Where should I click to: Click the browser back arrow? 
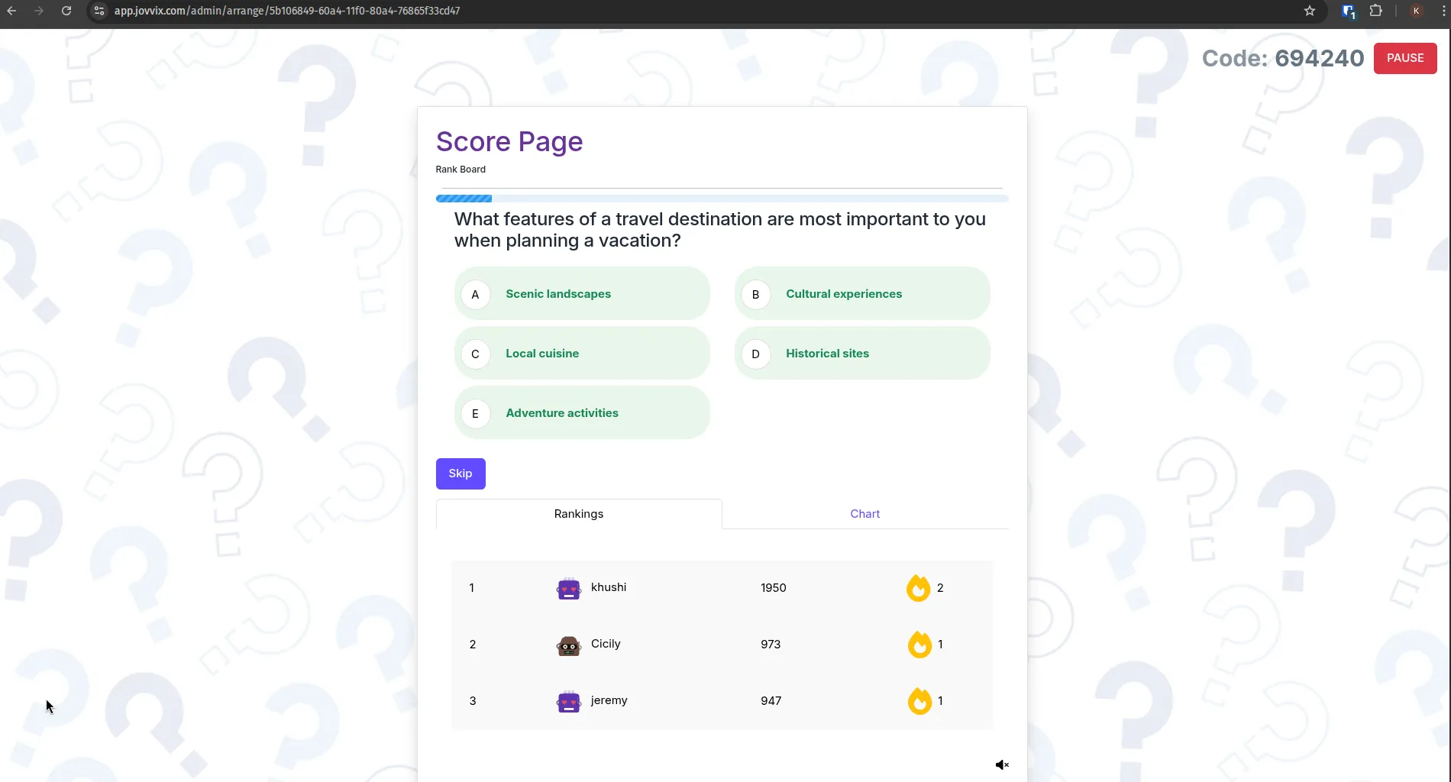[11, 11]
